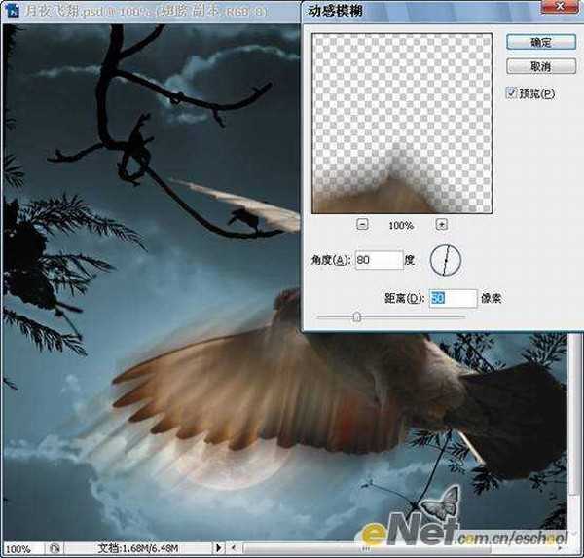Open the document info arrow menu

click(221, 549)
